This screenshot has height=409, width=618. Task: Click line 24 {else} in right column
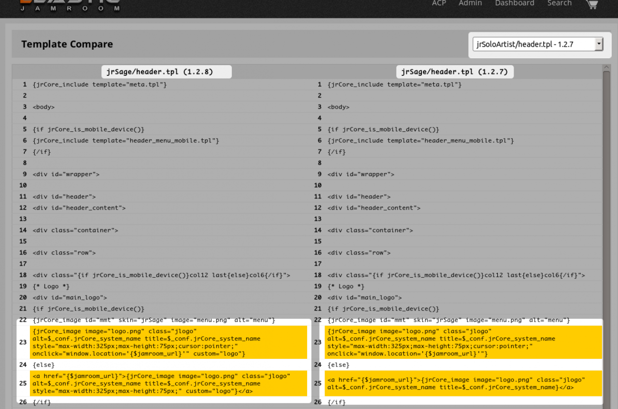(x=338, y=365)
